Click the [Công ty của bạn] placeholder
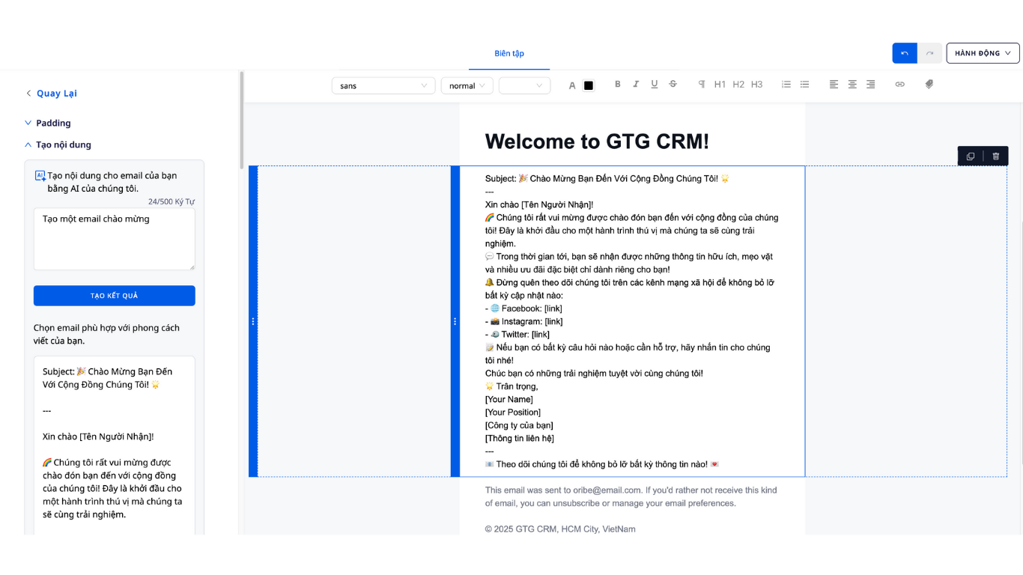1023x575 pixels. pyautogui.click(x=519, y=425)
